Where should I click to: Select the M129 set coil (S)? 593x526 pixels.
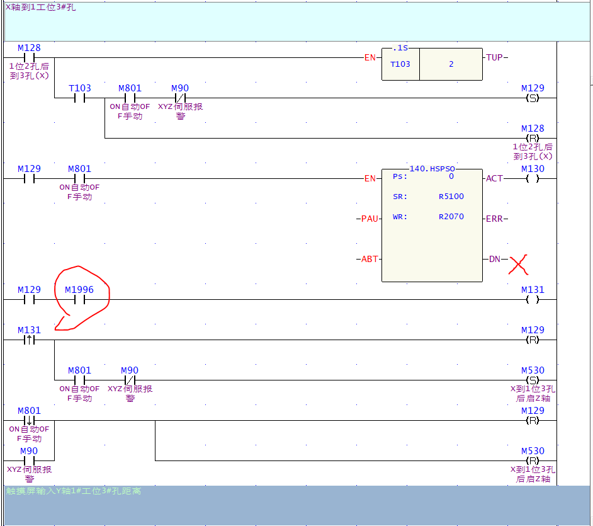click(x=532, y=98)
